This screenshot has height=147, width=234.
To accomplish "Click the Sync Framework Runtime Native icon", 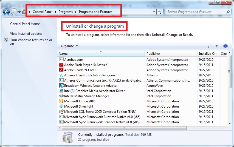I will (x=61, y=117).
